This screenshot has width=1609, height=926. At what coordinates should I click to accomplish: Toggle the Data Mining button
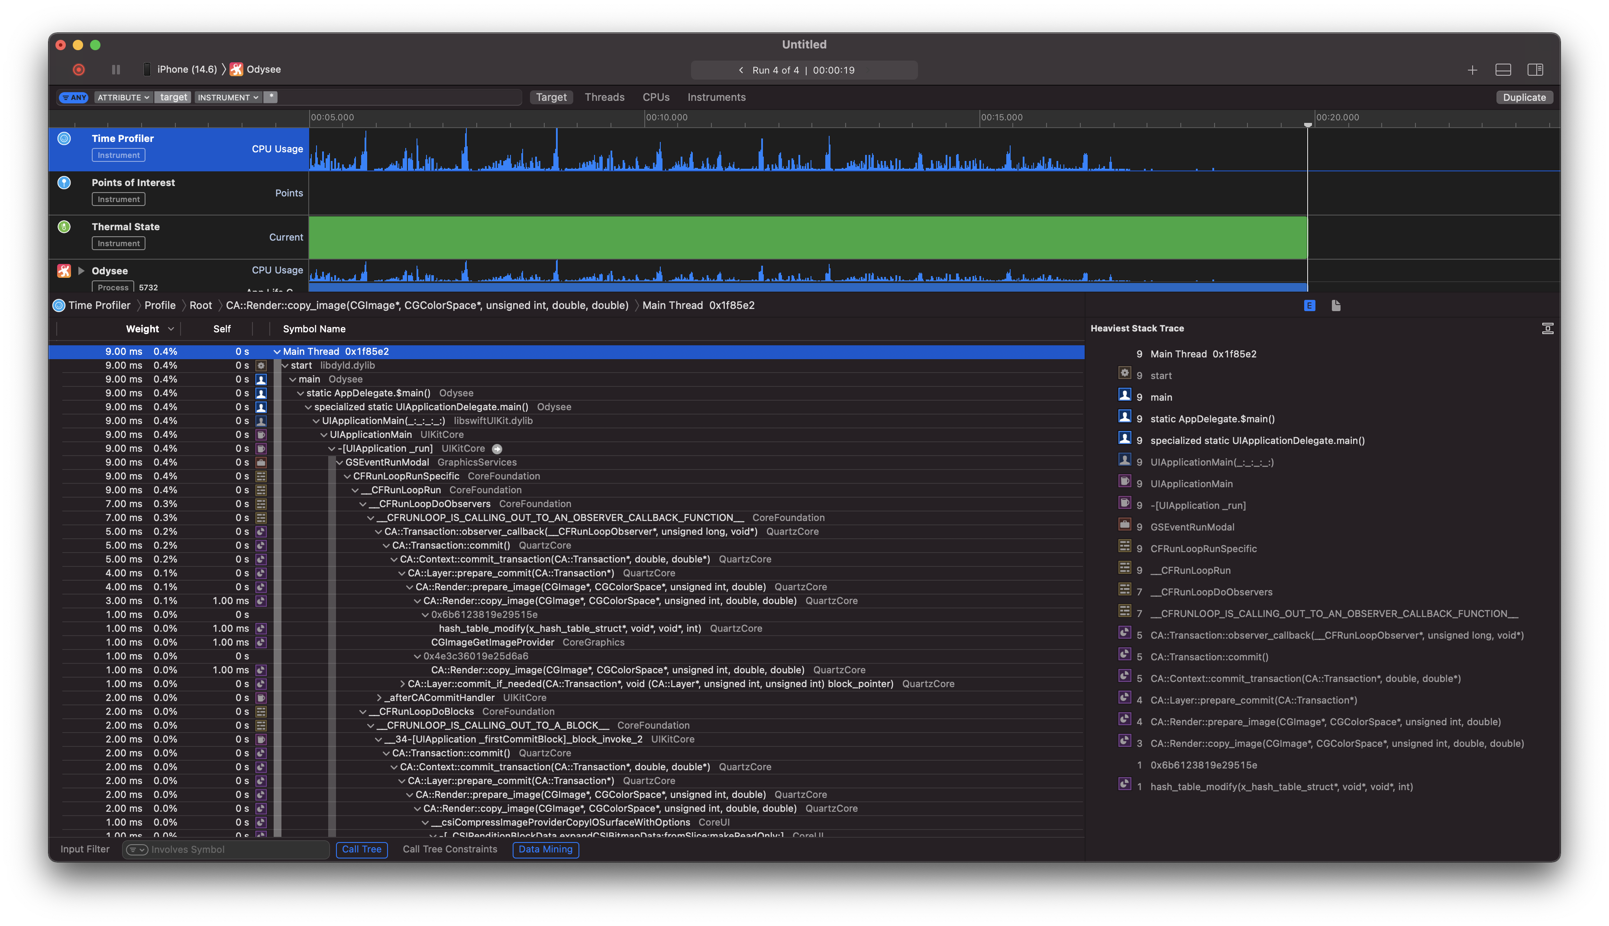[x=545, y=850]
